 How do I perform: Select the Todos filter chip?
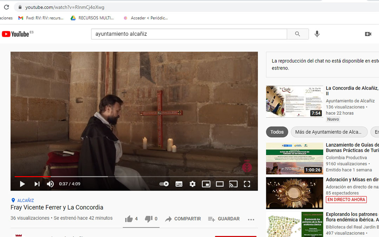click(x=277, y=132)
